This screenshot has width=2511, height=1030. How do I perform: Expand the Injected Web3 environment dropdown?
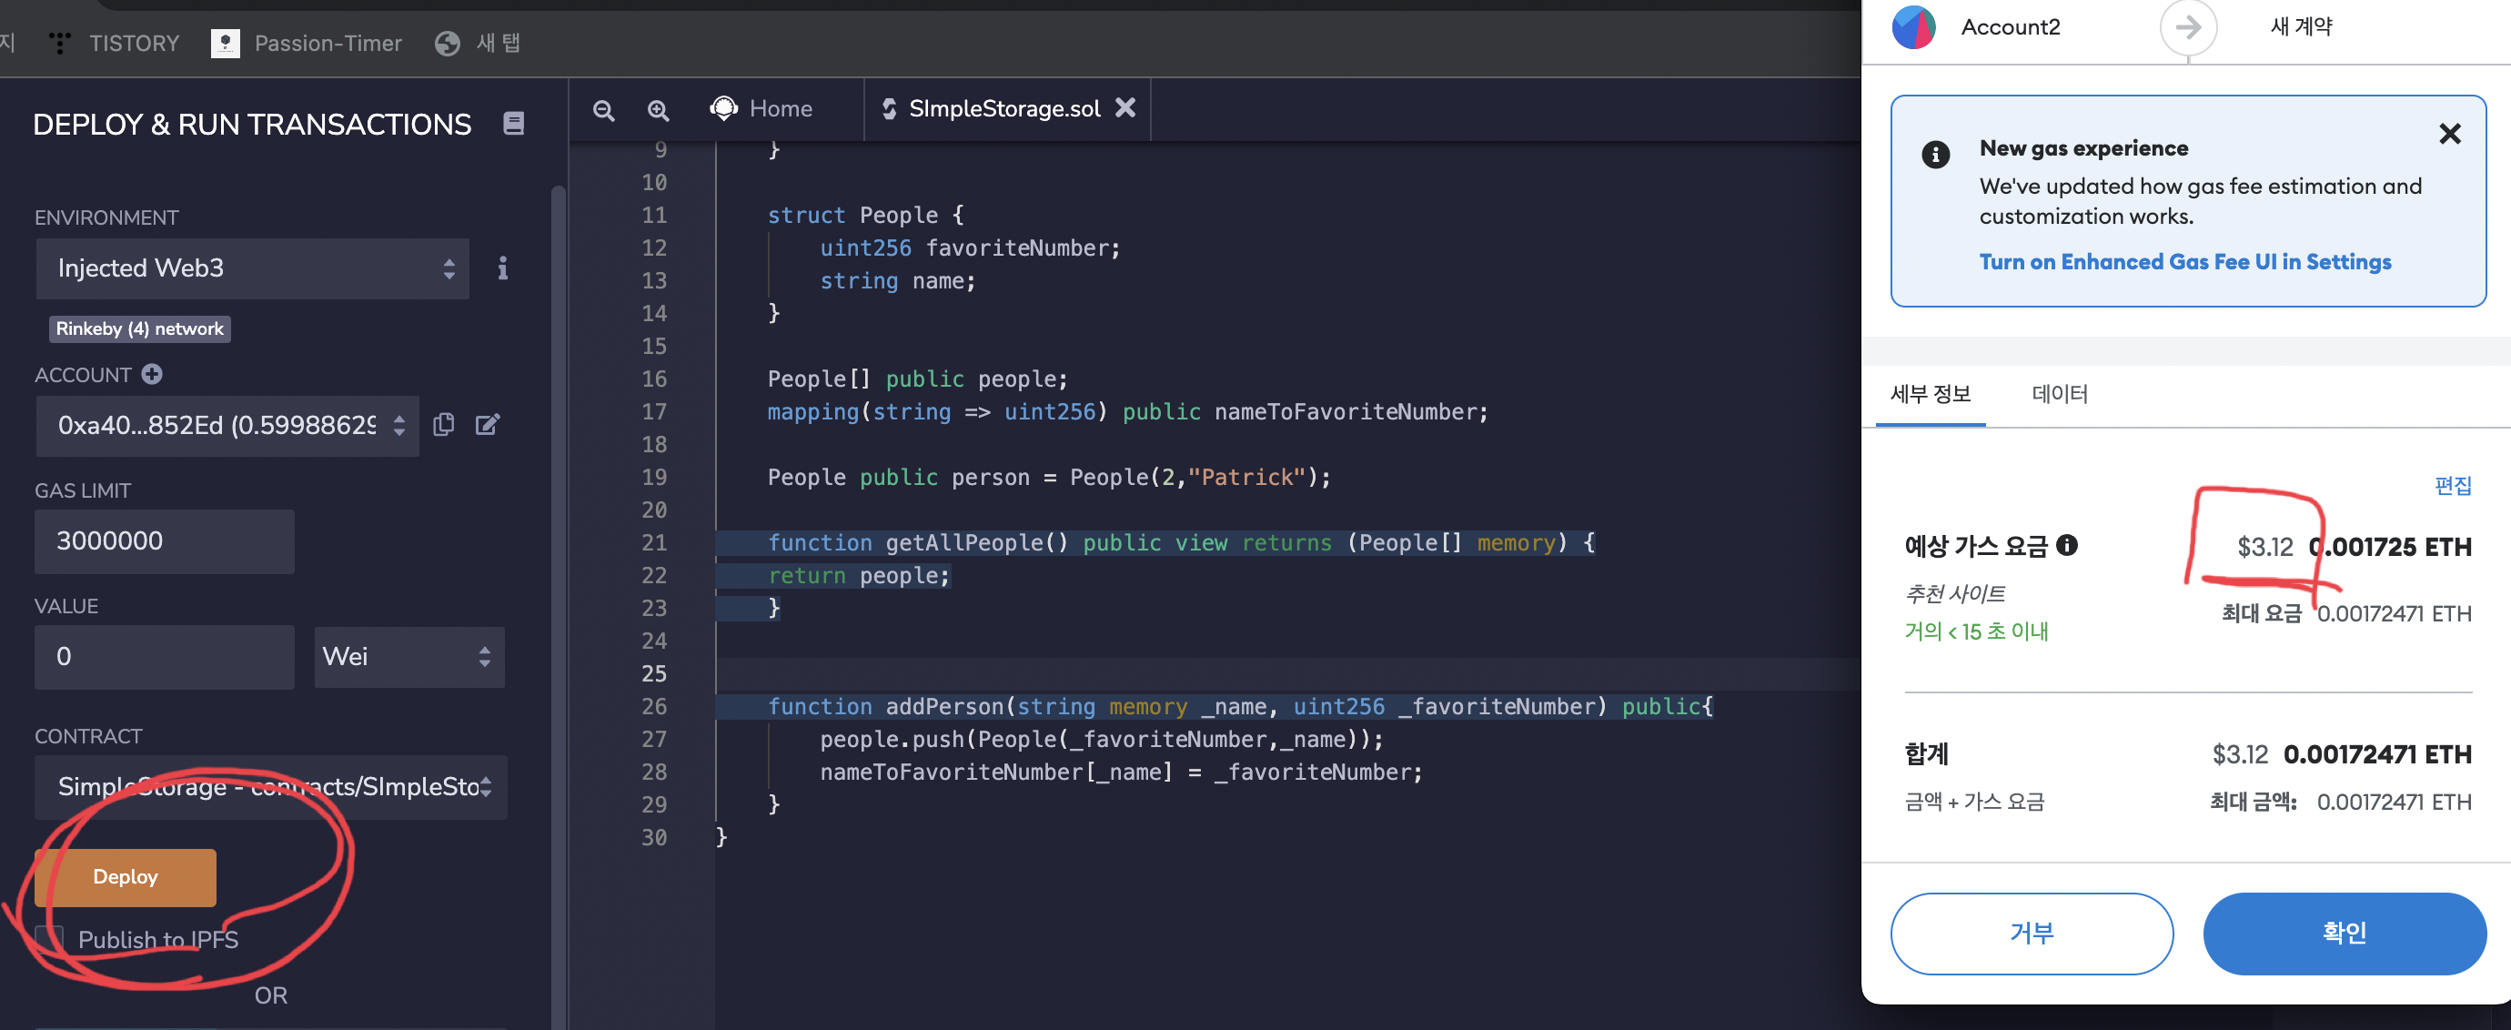click(251, 268)
